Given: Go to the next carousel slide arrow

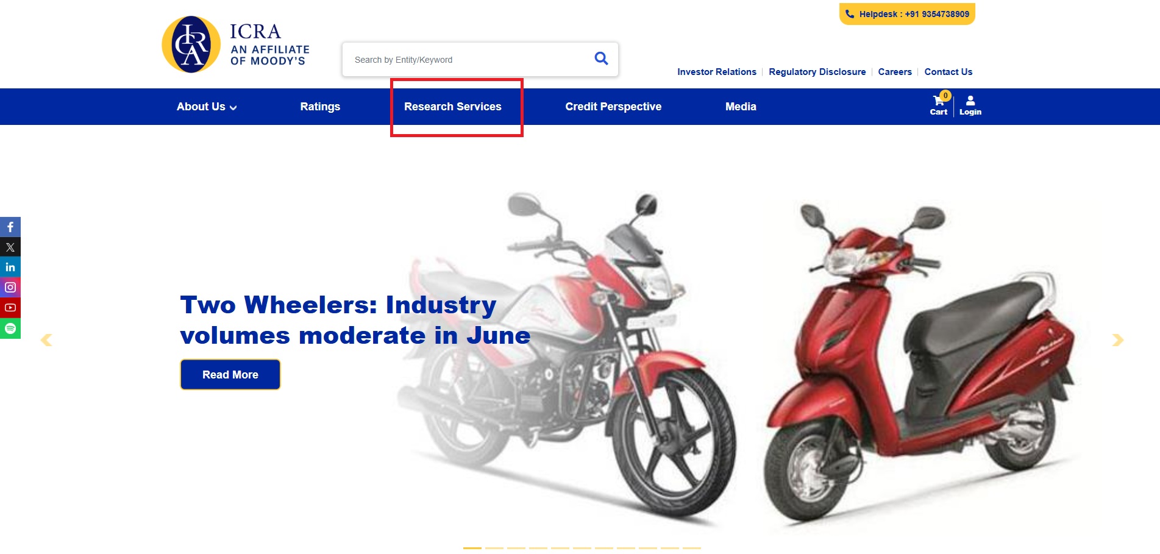Looking at the screenshot, I should (x=1117, y=340).
